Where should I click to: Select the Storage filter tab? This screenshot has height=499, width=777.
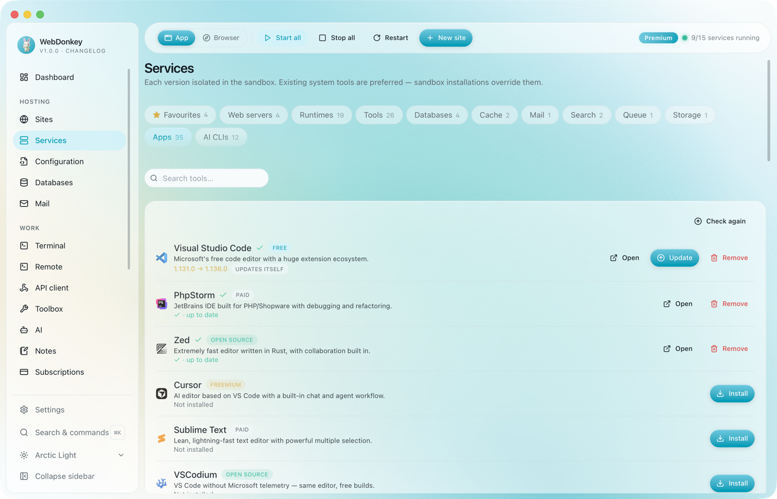pos(690,115)
